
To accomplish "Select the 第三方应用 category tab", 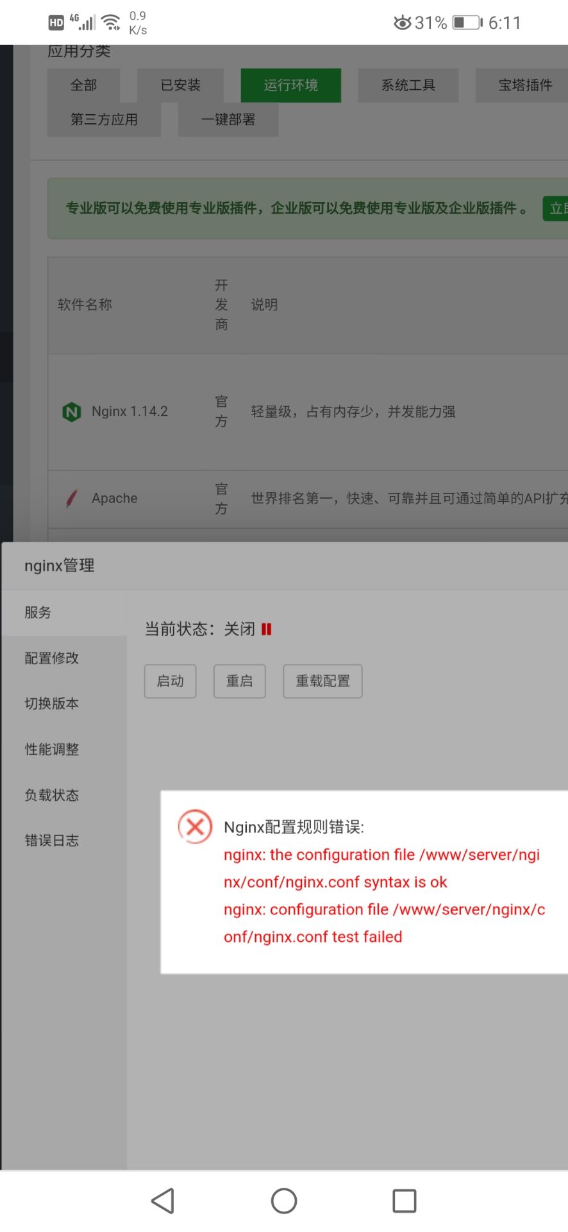I will coord(104,119).
